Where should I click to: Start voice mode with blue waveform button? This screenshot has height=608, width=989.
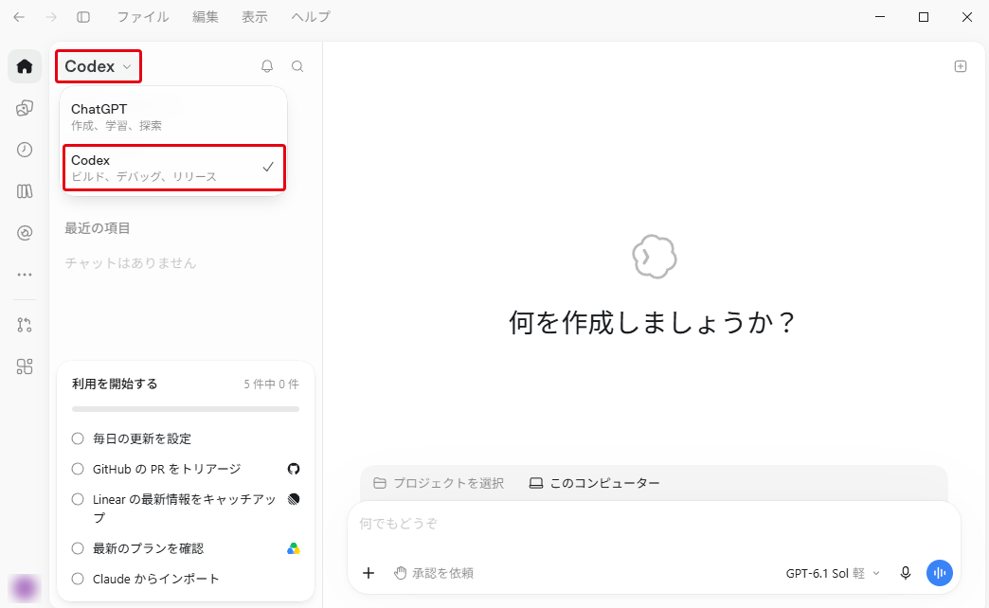[939, 573]
